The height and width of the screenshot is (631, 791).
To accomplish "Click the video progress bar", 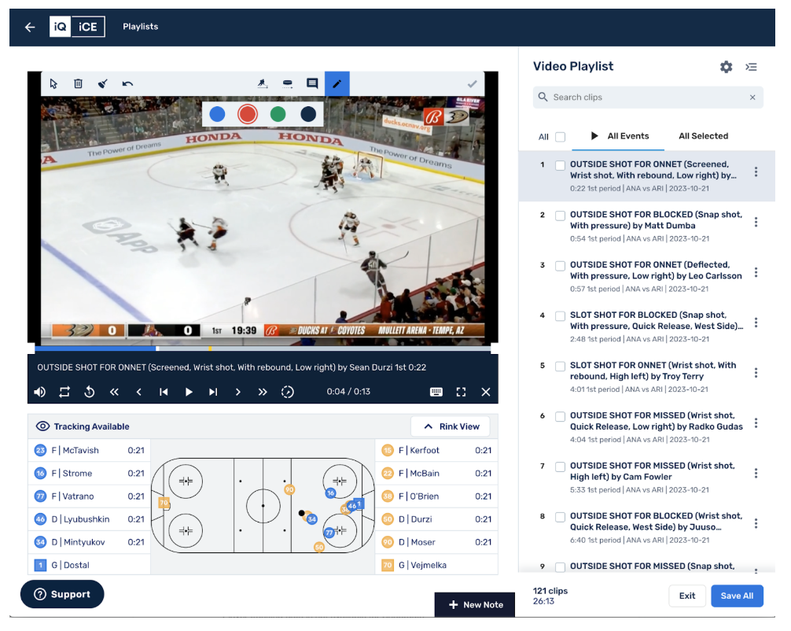I will [x=263, y=349].
